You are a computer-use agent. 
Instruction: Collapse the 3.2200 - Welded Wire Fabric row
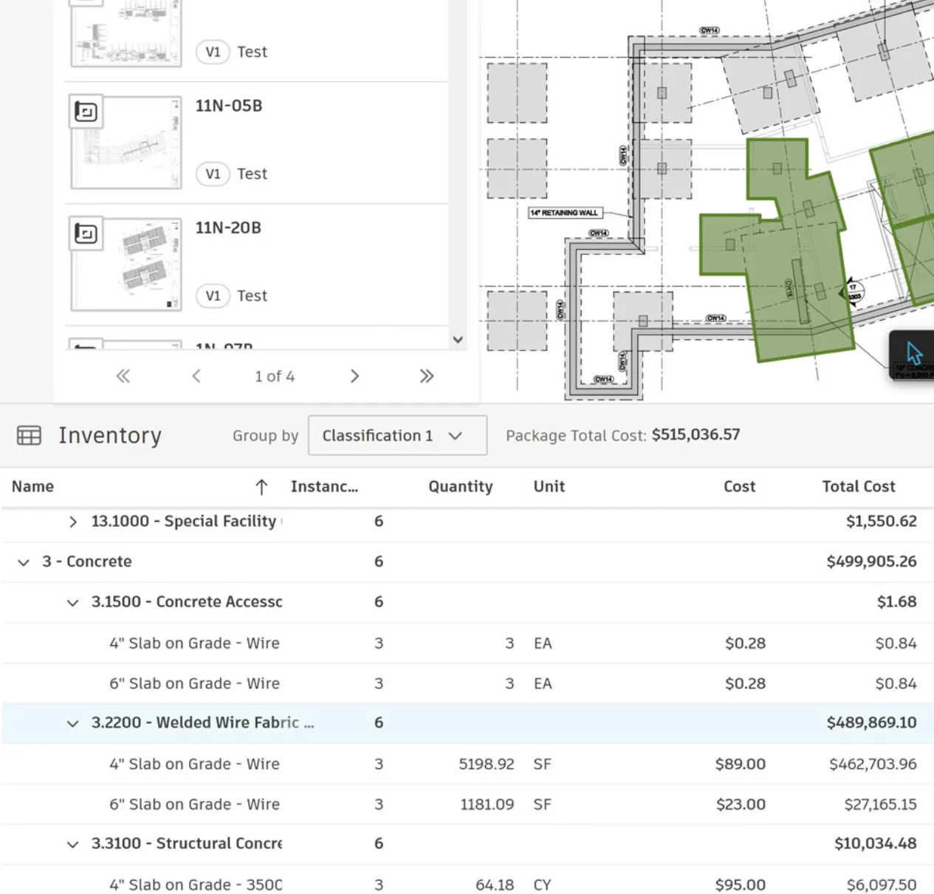[72, 723]
